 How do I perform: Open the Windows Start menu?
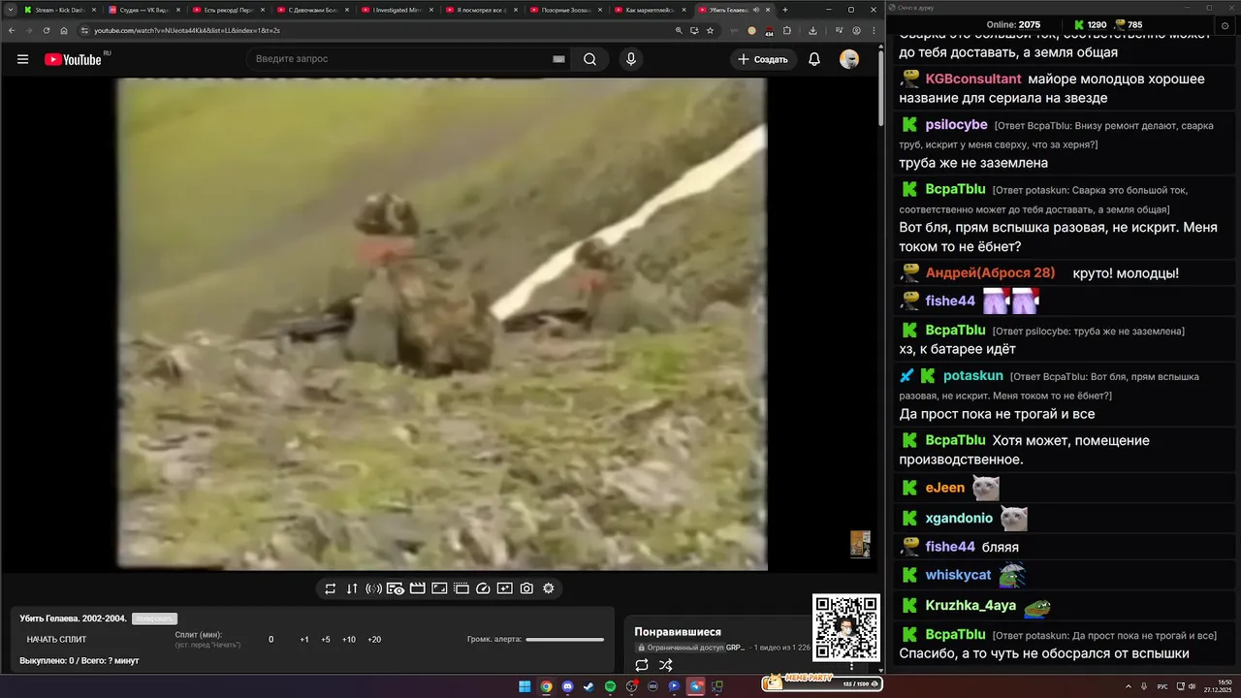[525, 686]
